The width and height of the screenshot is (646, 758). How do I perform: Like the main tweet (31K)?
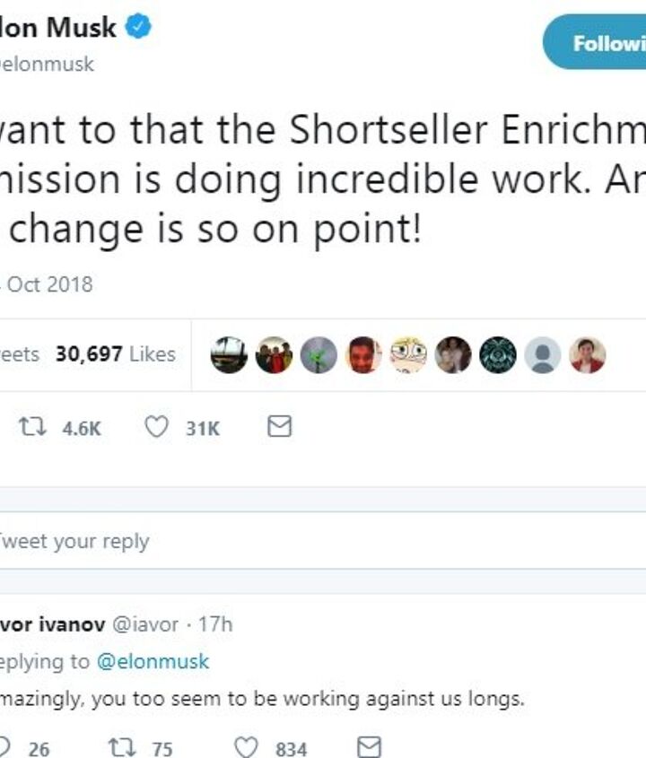pyautogui.click(x=157, y=428)
